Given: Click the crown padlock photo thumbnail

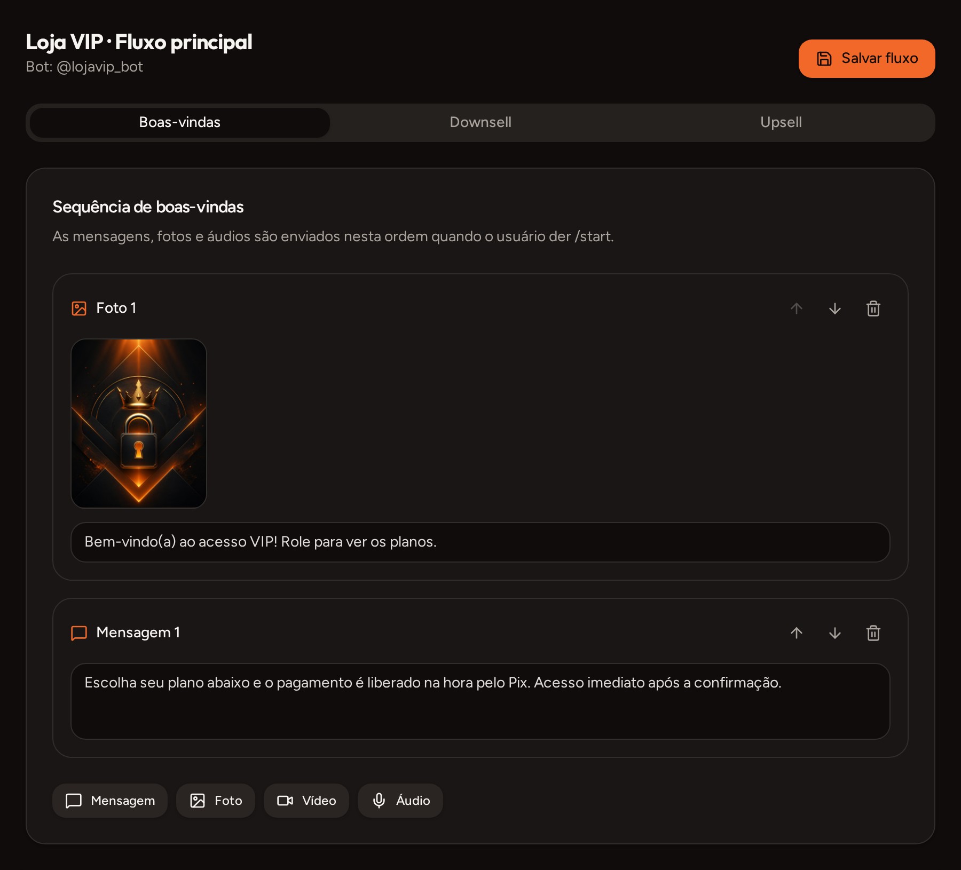Looking at the screenshot, I should pos(139,424).
